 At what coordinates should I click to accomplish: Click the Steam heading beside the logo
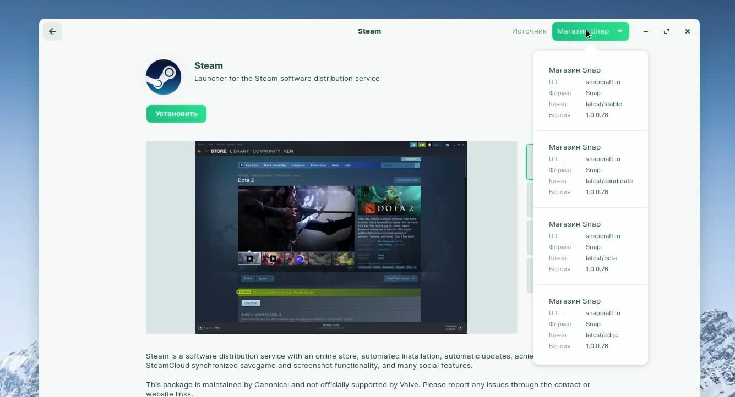click(209, 65)
